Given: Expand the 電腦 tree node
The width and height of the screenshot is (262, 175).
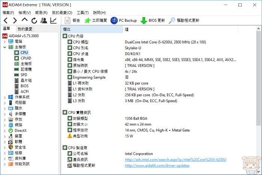Looking at the screenshot, I should [x=4, y=42].
